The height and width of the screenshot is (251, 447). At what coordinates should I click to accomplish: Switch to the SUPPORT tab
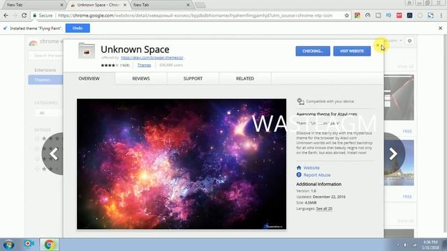pos(193,79)
